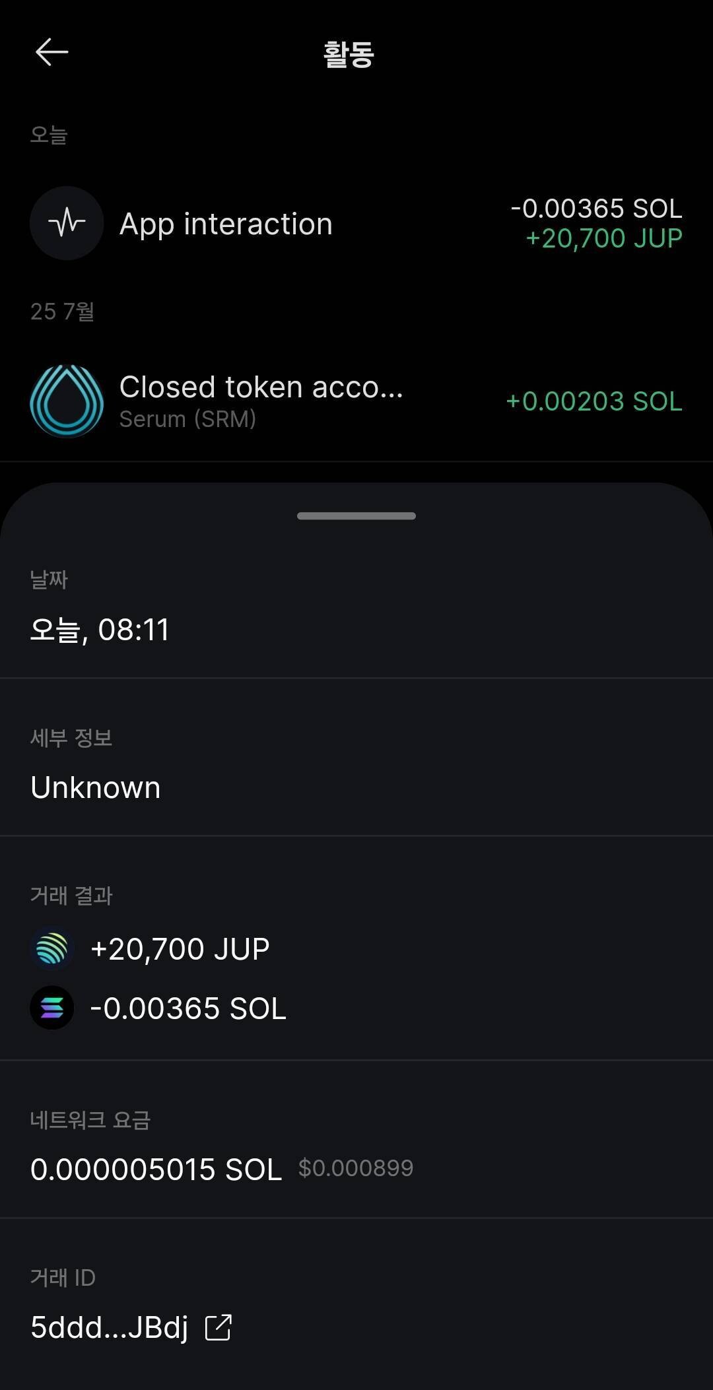
Task: Tap the 오늘, 08:11 date value
Action: 100,630
